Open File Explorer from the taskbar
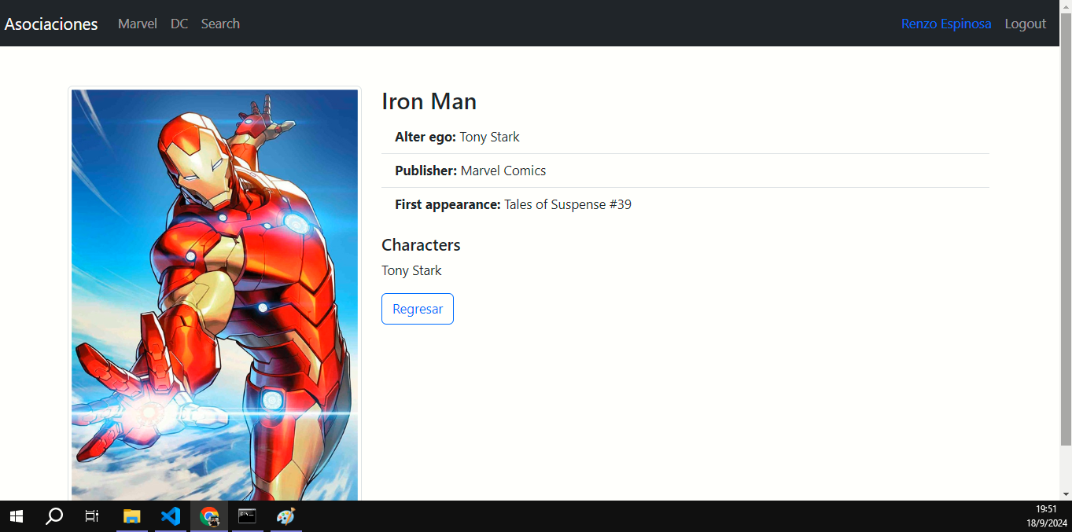 [x=131, y=516]
